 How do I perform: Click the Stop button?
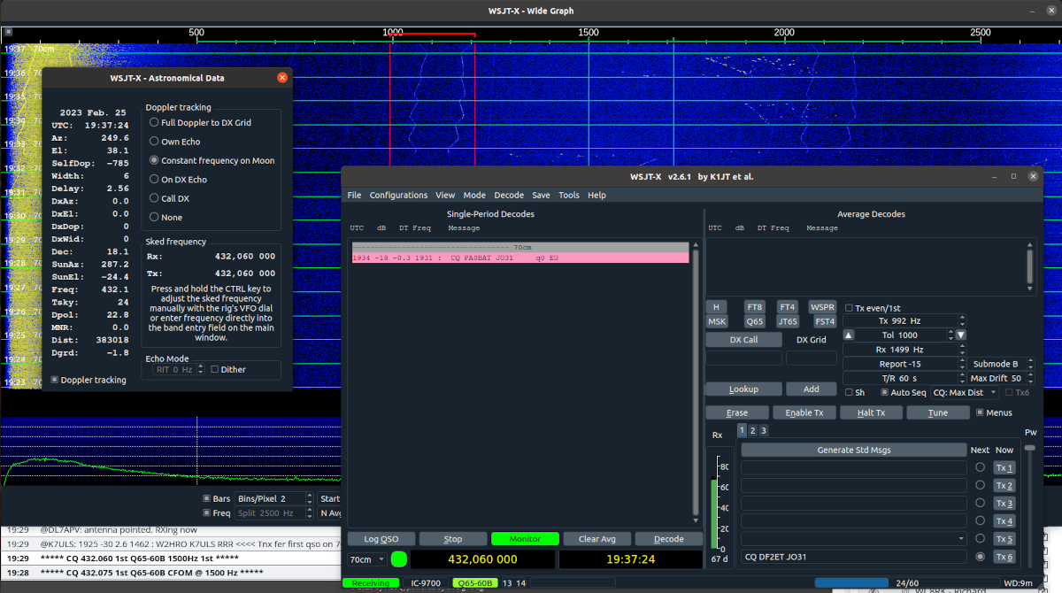pos(452,538)
